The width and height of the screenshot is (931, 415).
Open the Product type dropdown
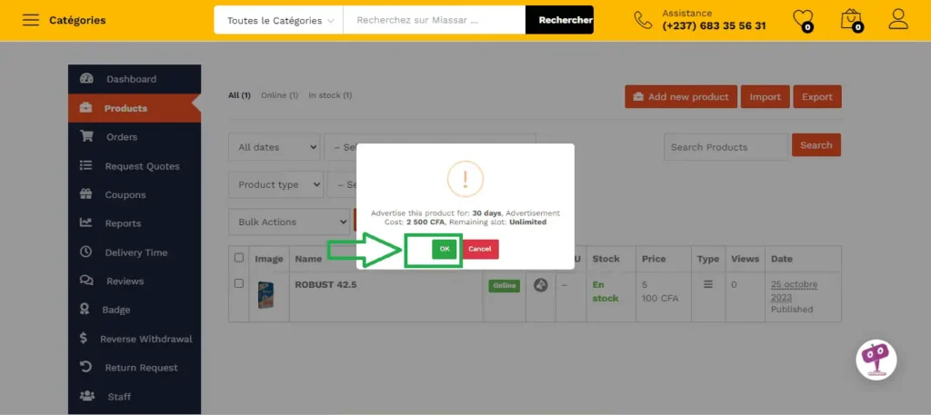coord(275,184)
